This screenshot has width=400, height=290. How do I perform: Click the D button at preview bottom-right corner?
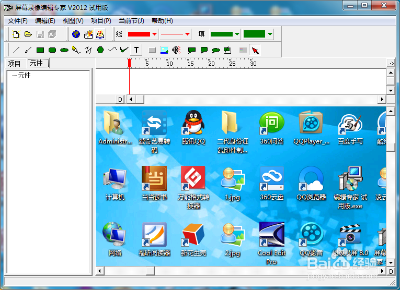[x=391, y=271]
